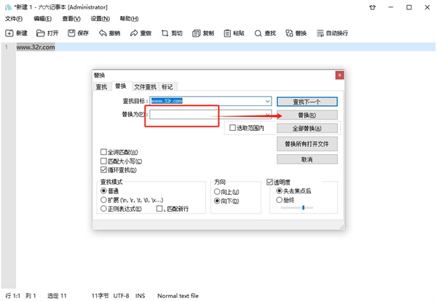Click the 粘贴 (Paste) toolbar icon
Viewport: 437px width, 301px height.
227,33
